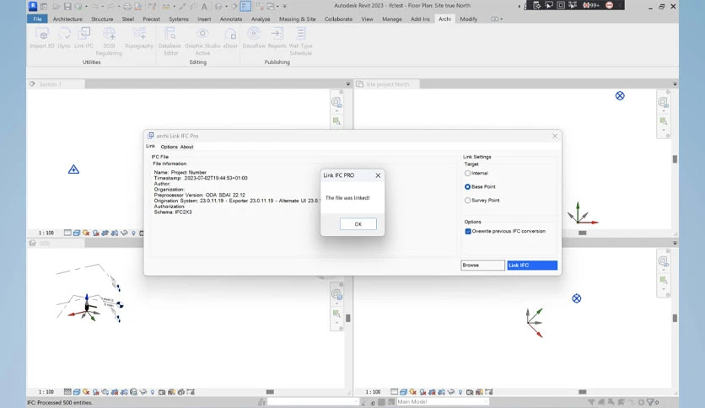Click OK in the Link IFC PRO message
Screen dimensions: 705x408
point(358,223)
